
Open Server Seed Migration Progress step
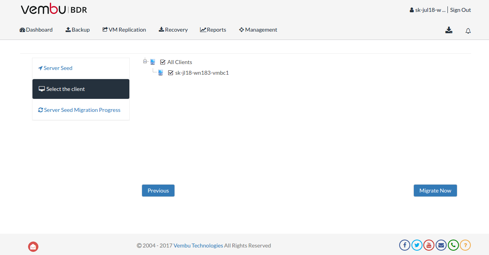pyautogui.click(x=81, y=110)
